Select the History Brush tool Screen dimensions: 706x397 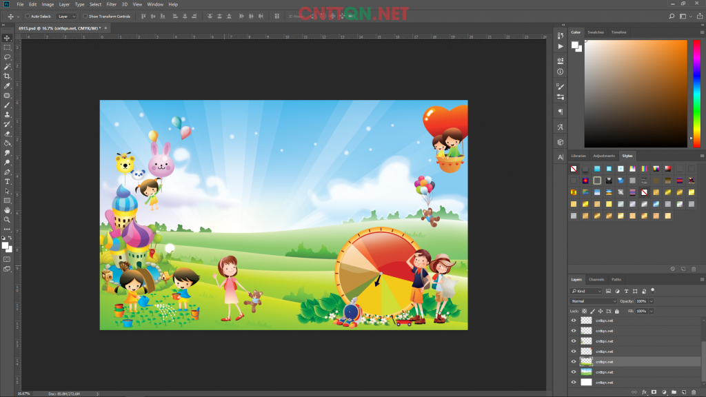[7, 124]
